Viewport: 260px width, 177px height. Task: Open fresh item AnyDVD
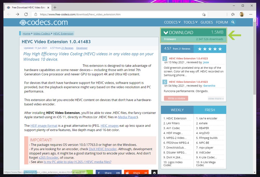[203, 133]
